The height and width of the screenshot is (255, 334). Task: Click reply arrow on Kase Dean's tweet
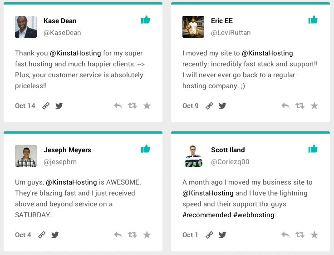pyautogui.click(x=118, y=105)
